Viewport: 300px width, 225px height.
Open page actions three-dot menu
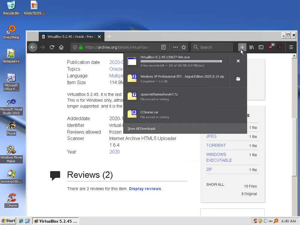(x=175, y=47)
